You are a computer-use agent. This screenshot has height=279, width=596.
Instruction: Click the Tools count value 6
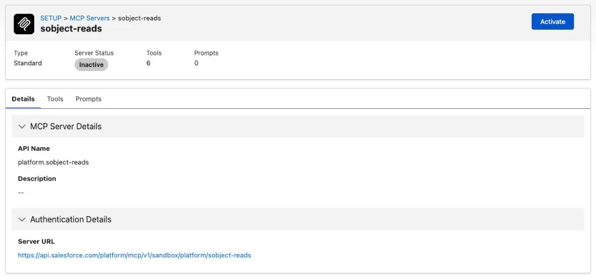[x=148, y=63]
